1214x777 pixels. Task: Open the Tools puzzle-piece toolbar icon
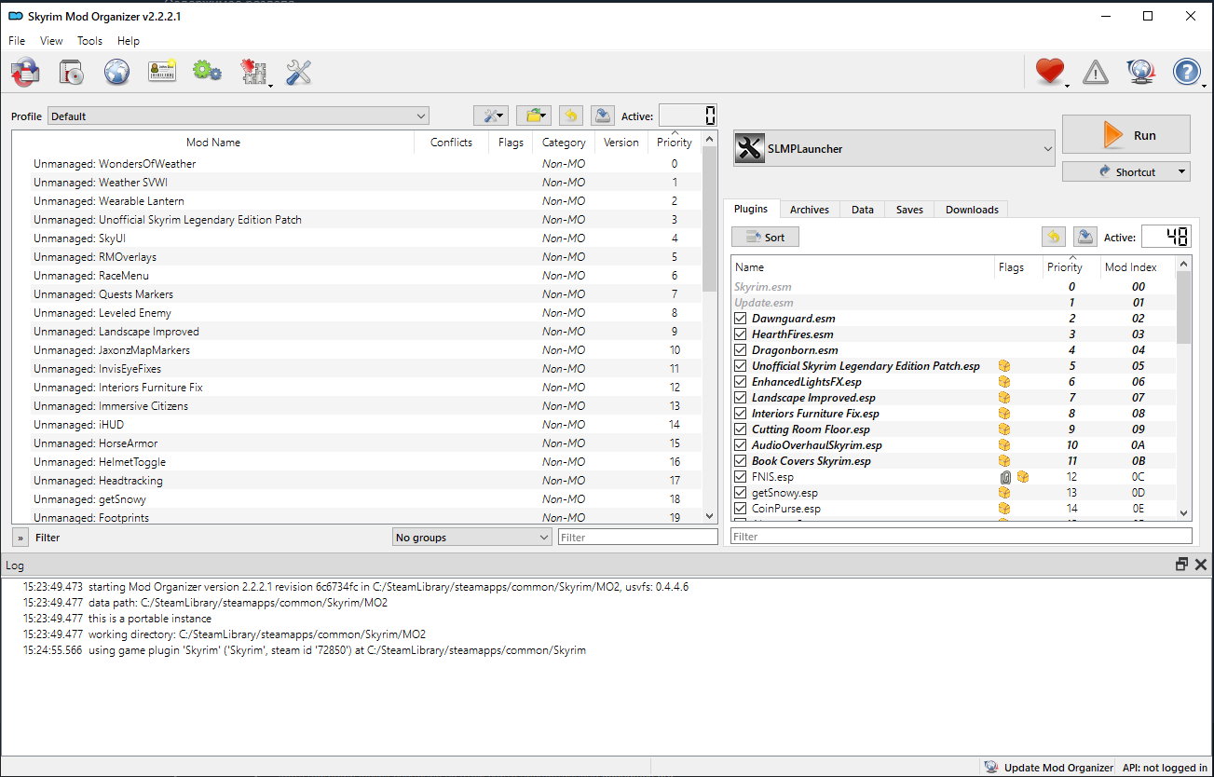[x=253, y=73]
